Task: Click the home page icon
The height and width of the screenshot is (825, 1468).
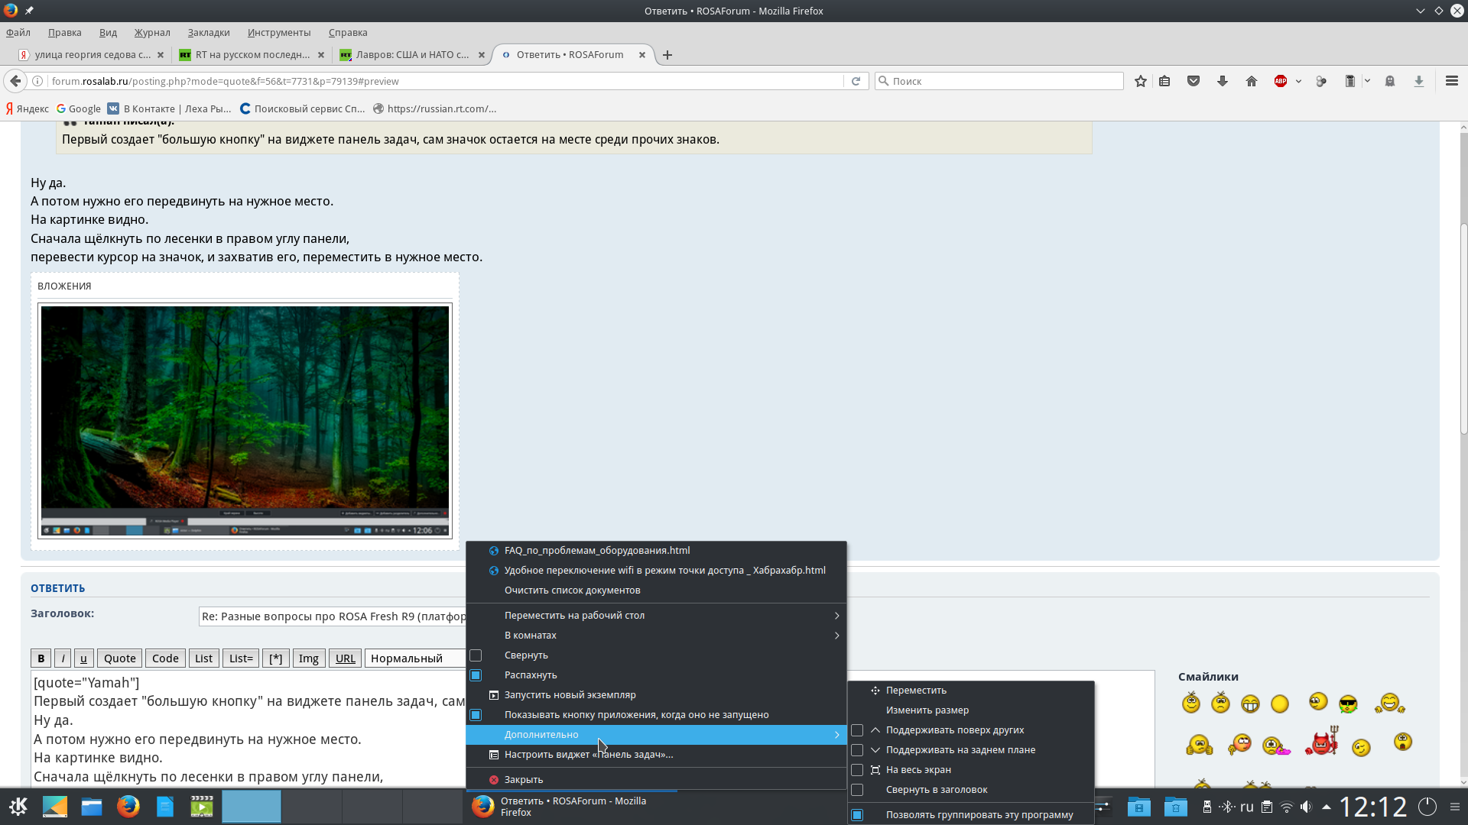Action: pyautogui.click(x=1252, y=81)
